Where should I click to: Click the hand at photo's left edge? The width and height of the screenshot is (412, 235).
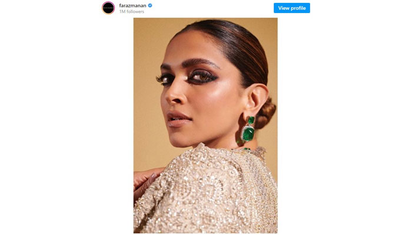(145, 182)
